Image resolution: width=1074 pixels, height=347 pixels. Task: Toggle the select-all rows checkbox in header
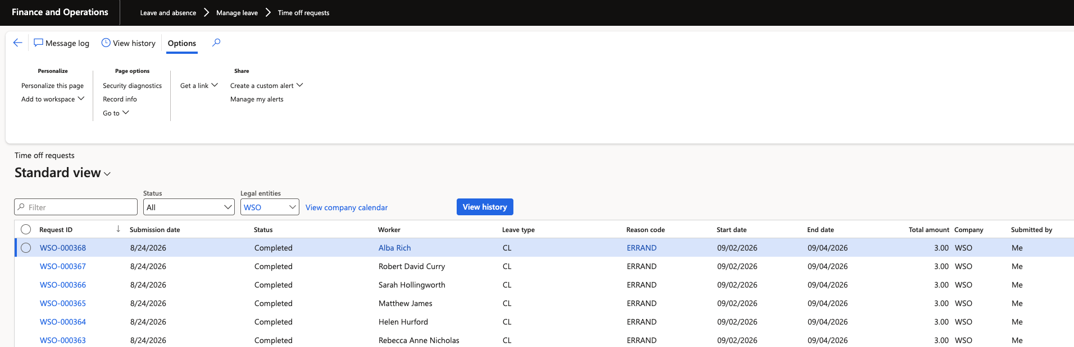tap(26, 229)
